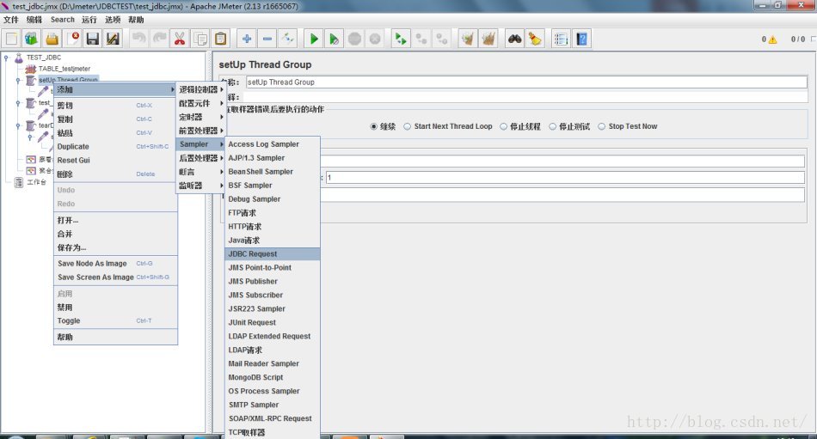
Task: Choose JSR223 Sampler entry
Action: pyautogui.click(x=273, y=308)
